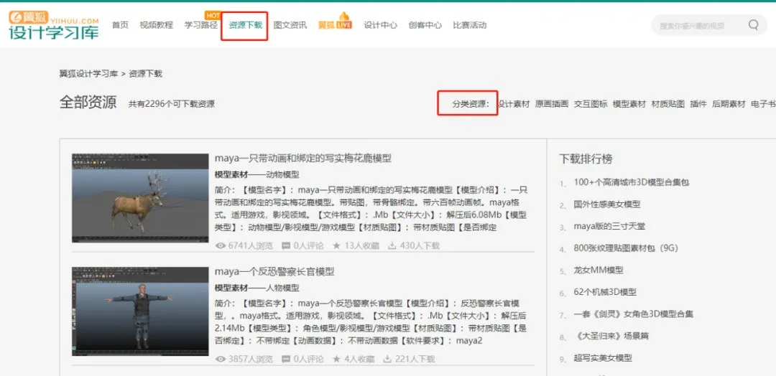776x376 pixels.
Task: Open ranking item 62个机械3D模型
Action: pyautogui.click(x=605, y=292)
